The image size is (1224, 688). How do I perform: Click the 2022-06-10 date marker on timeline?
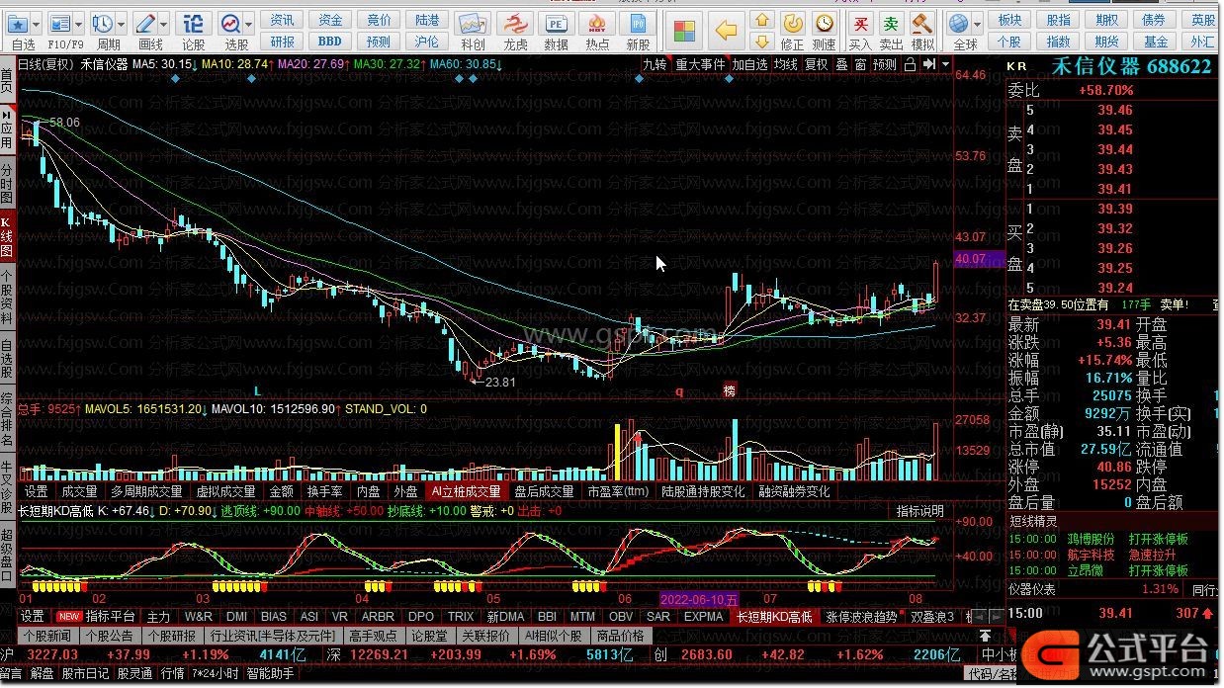tap(699, 599)
